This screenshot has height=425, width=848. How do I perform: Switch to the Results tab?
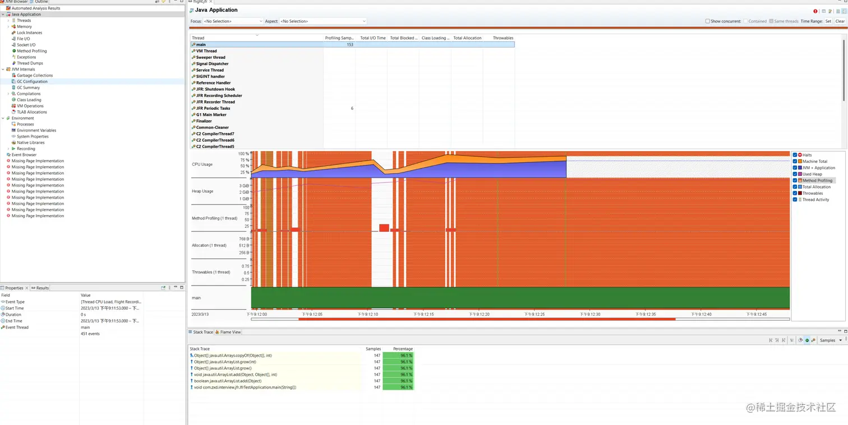click(x=40, y=288)
